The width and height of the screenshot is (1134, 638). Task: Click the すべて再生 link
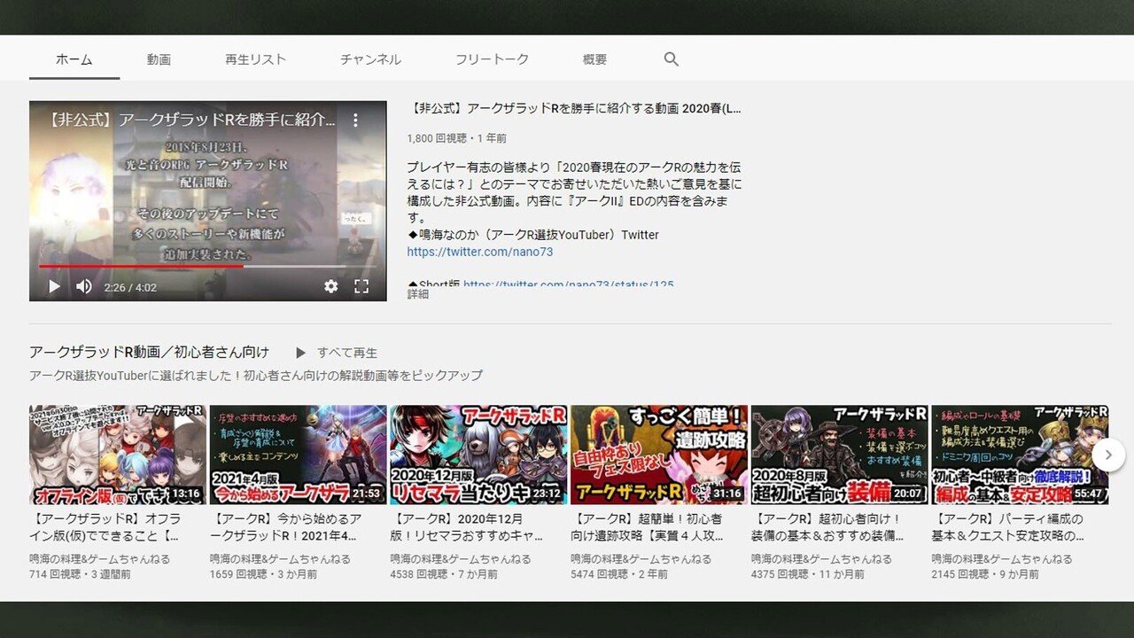347,353
